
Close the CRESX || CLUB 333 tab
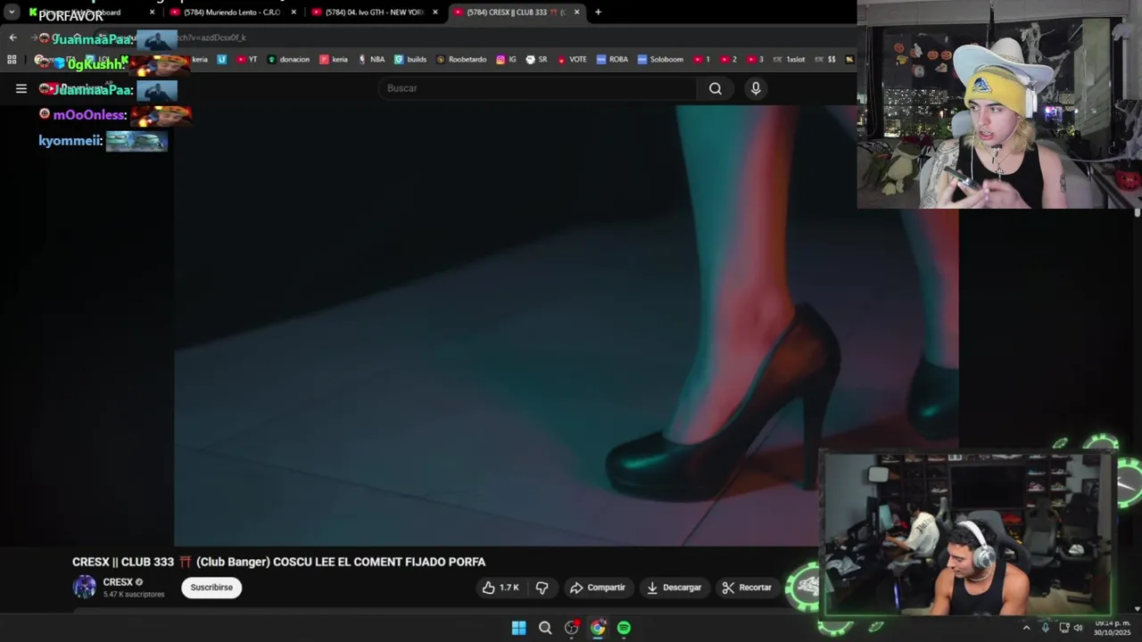pos(576,12)
